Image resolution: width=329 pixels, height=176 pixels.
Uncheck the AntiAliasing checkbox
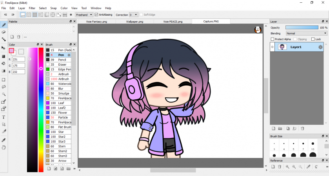tap(96, 15)
